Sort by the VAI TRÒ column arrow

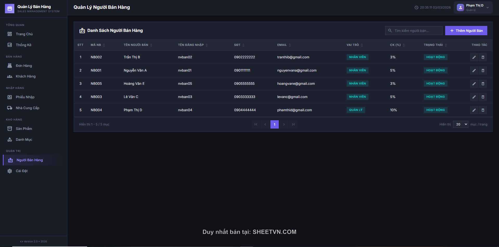(x=362, y=45)
